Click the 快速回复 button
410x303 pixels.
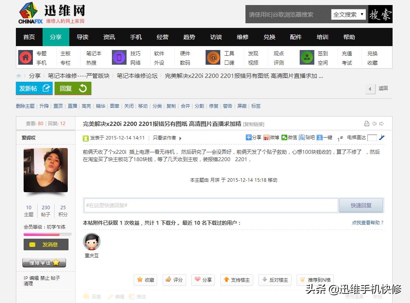(x=361, y=205)
